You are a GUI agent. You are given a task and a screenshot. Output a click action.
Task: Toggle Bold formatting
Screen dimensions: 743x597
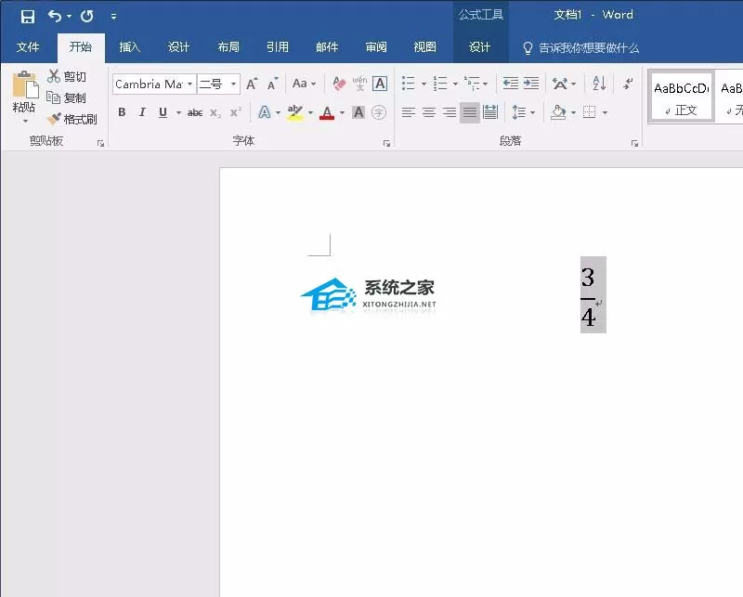[x=122, y=112]
